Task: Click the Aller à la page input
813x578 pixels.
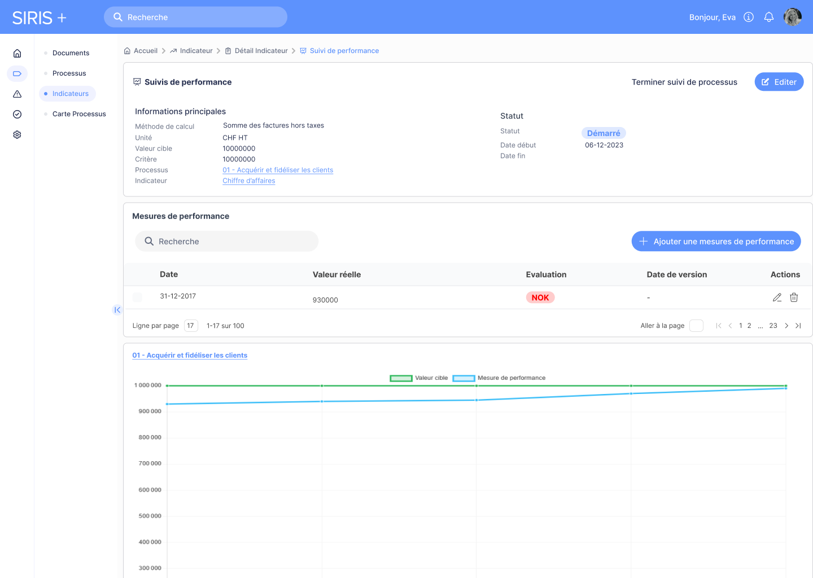Action: coord(696,326)
